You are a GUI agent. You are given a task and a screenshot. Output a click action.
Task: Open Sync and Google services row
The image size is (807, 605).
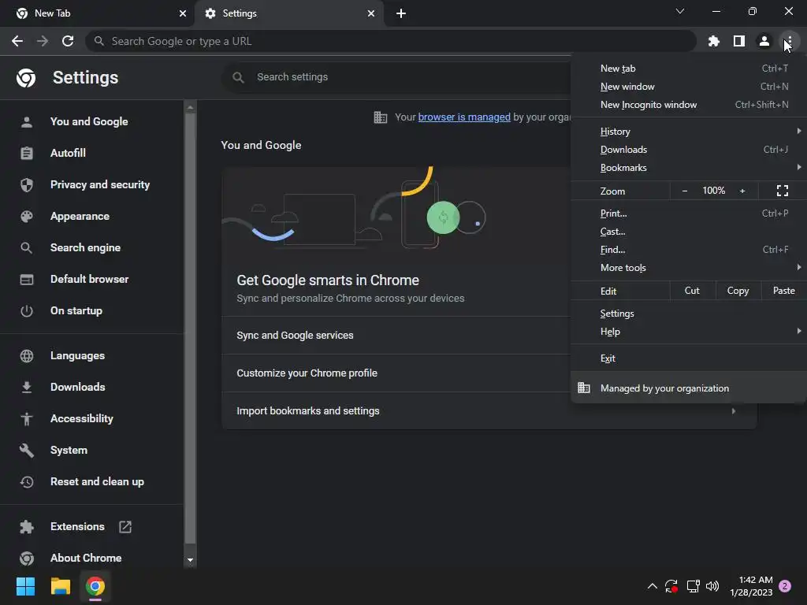[x=396, y=336]
